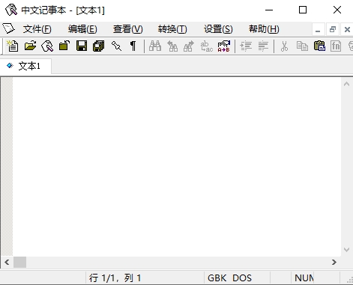Restore the inner 文本1 document window

pos(333,29)
